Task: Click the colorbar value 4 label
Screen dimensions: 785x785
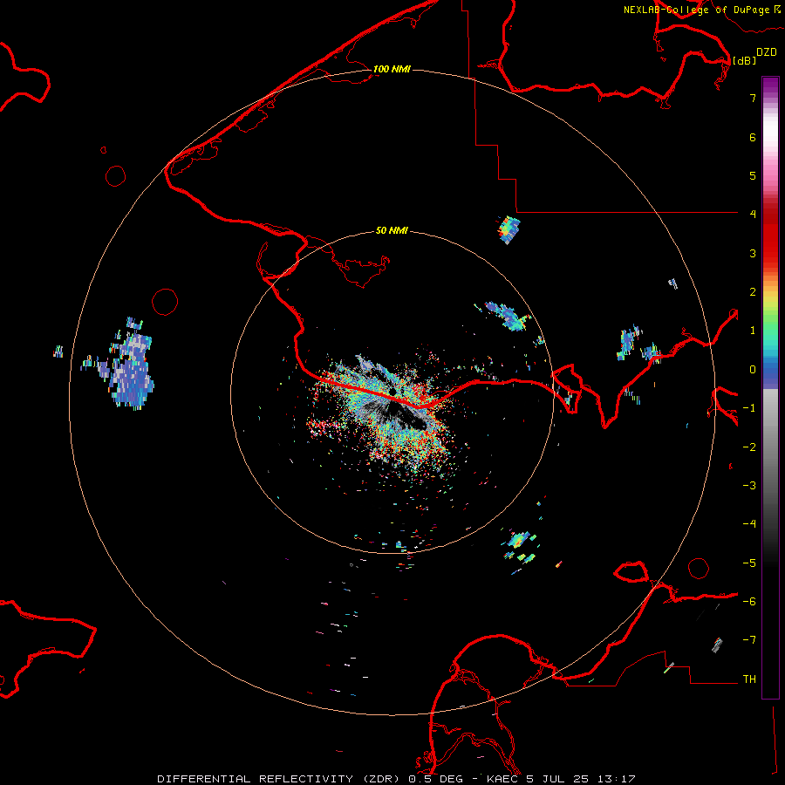Action: [753, 214]
